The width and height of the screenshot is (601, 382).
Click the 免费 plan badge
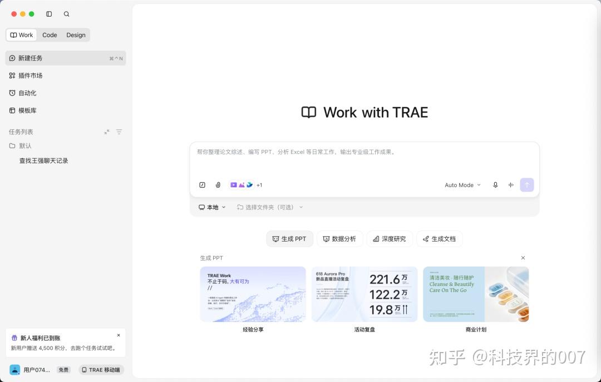click(63, 370)
